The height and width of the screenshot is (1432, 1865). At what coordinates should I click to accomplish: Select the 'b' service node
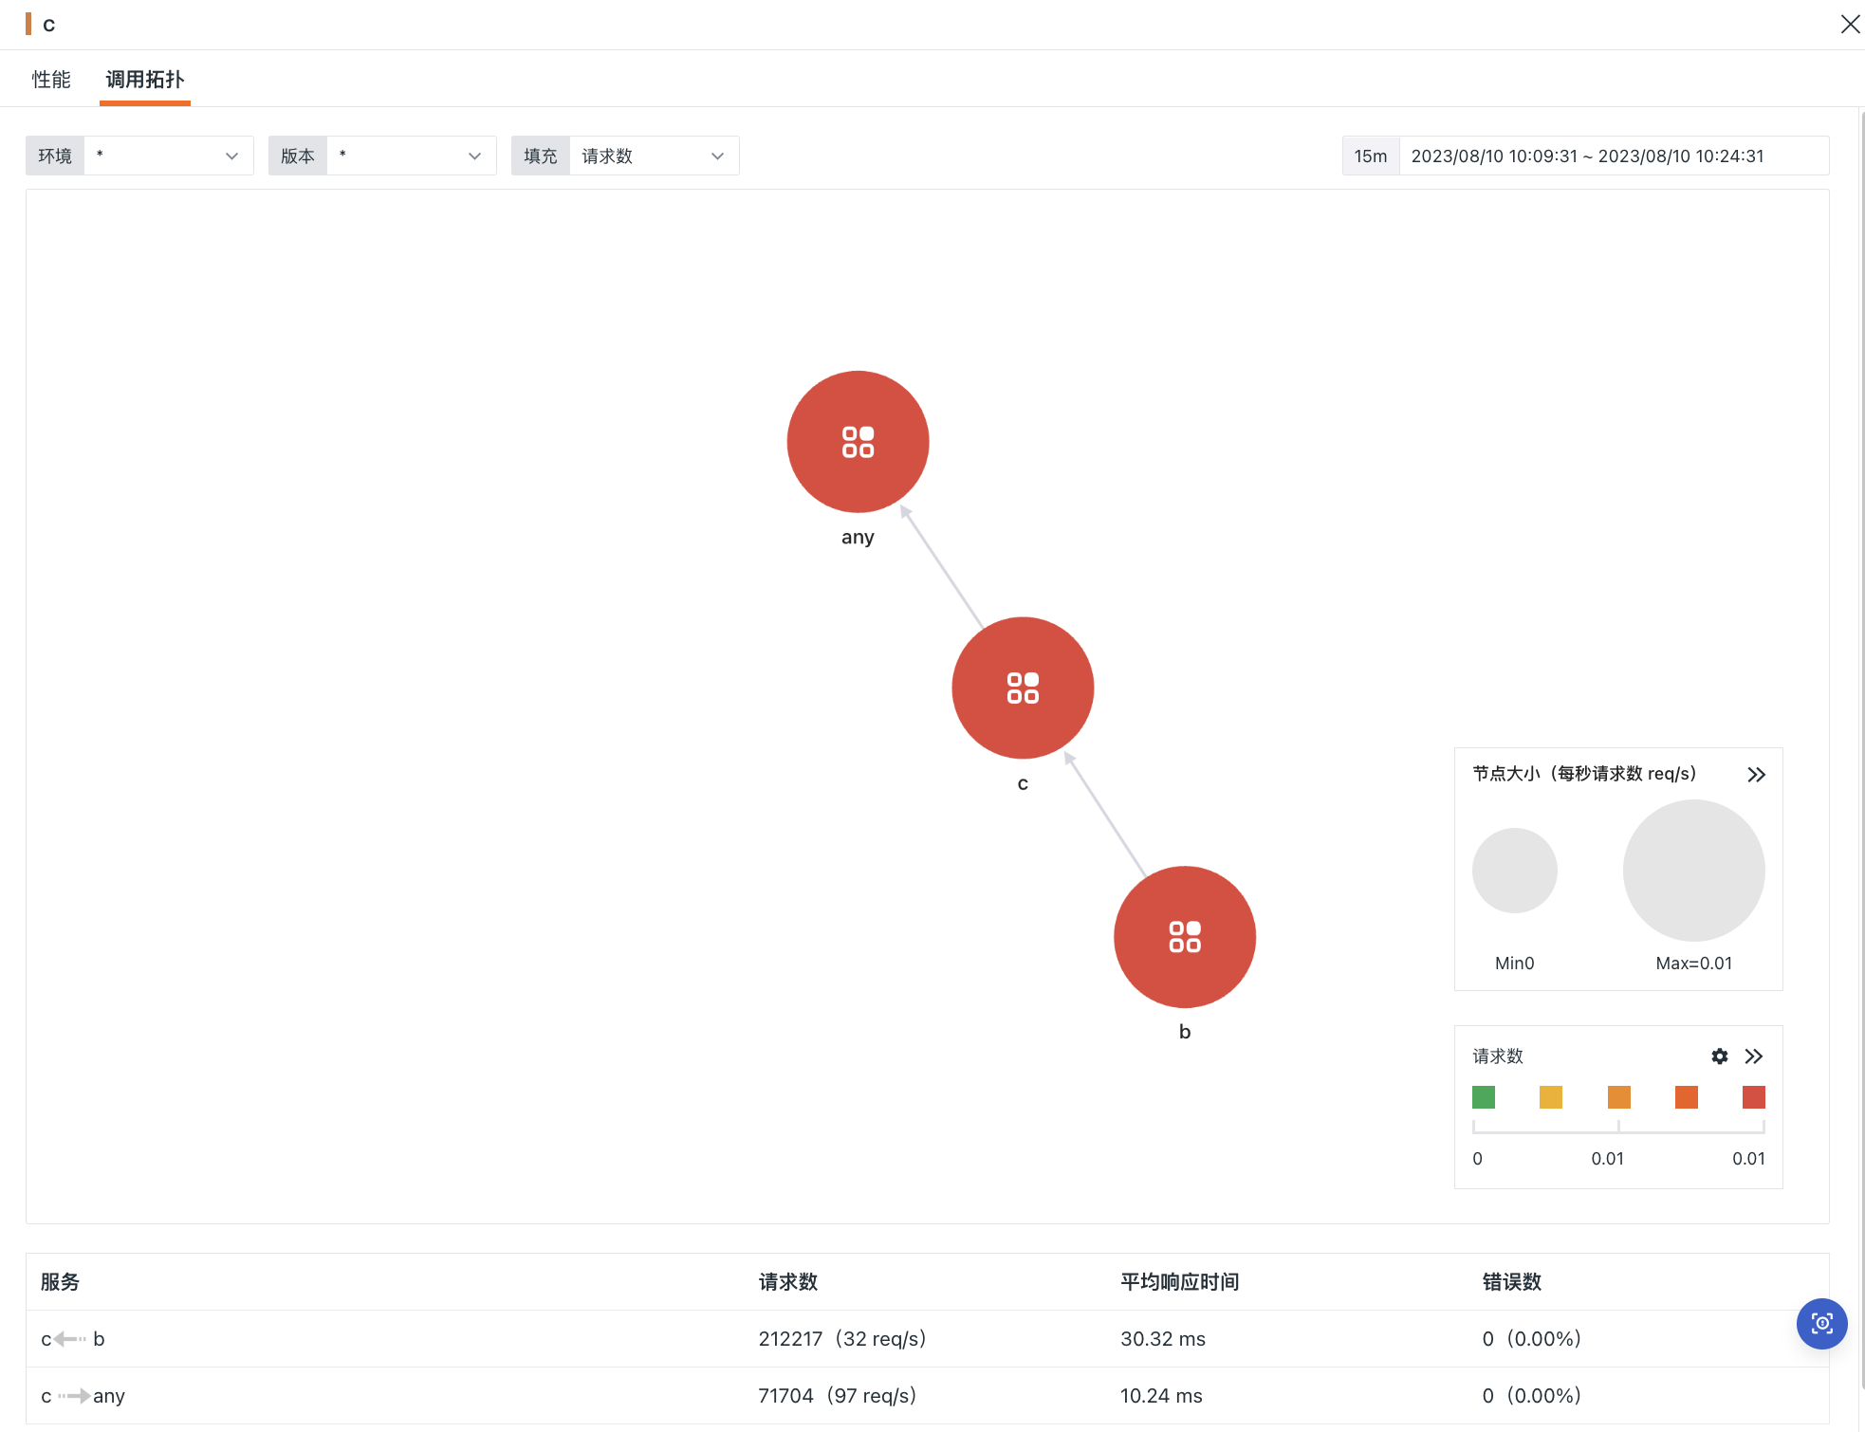[1184, 937]
